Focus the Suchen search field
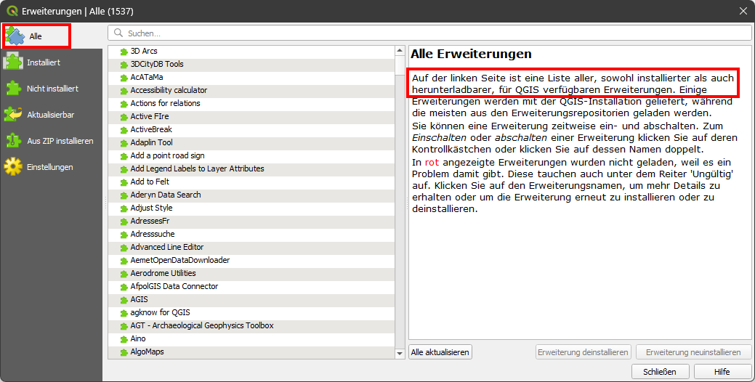This screenshot has width=755, height=382. point(429,33)
